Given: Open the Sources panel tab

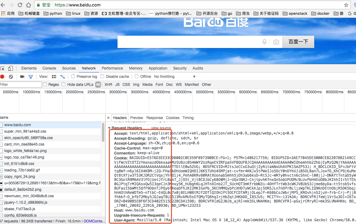Looking at the screenshot, I should (x=69, y=68).
